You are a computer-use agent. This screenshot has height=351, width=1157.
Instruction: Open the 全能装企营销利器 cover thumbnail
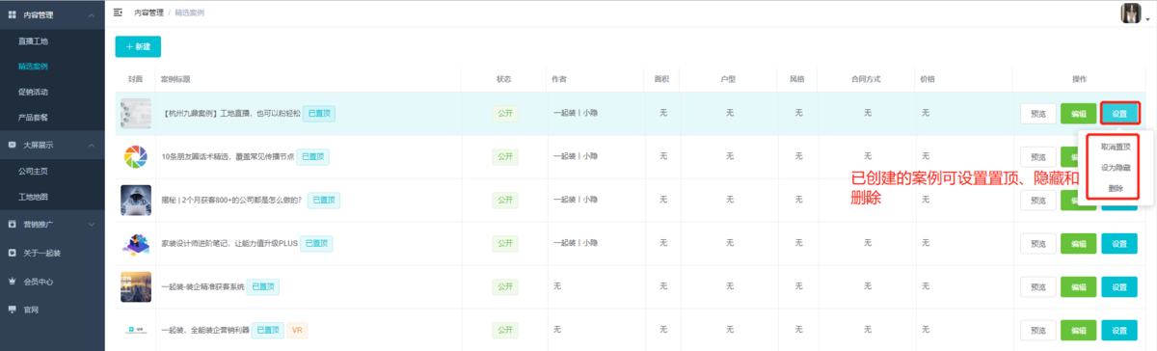coord(135,330)
